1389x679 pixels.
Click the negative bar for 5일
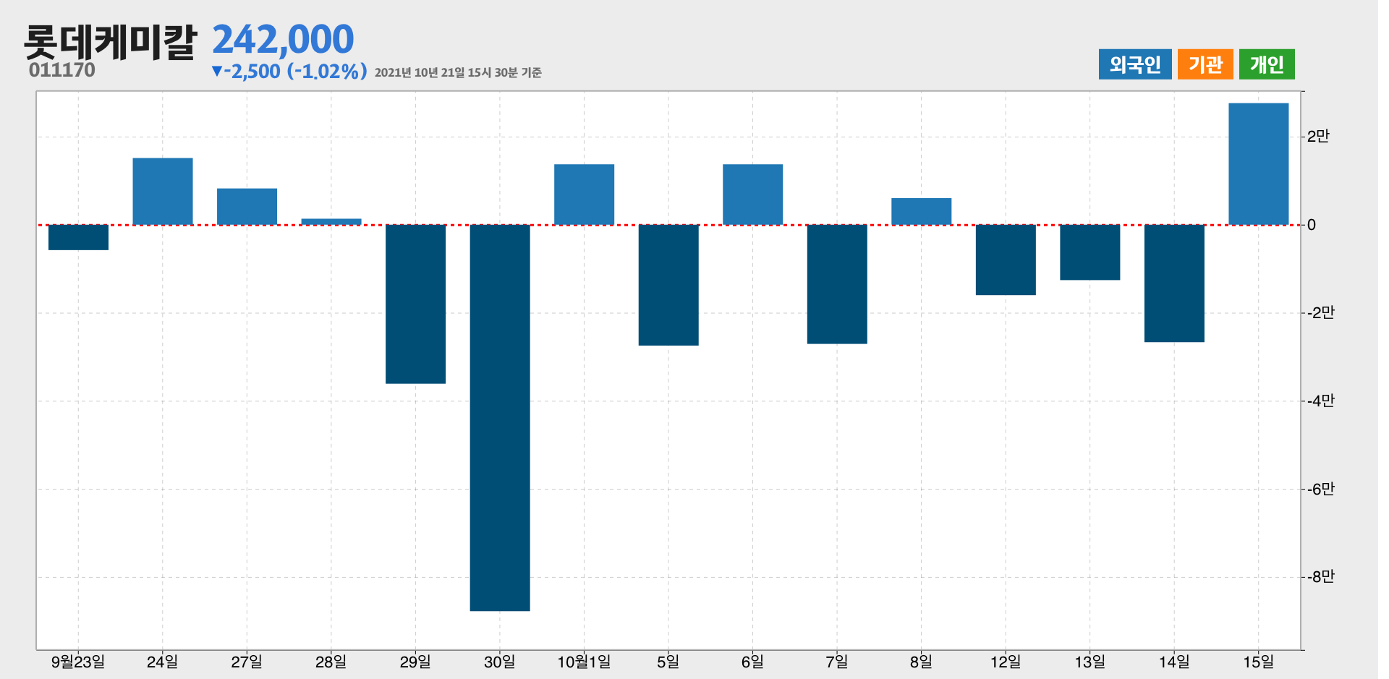coord(668,285)
